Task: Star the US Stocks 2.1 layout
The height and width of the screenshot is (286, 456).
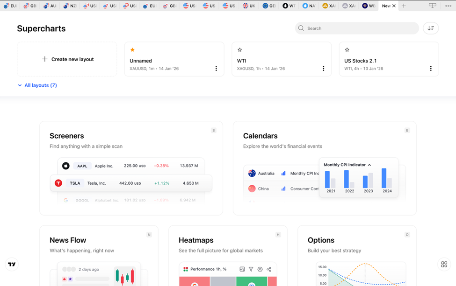Action: [x=347, y=50]
